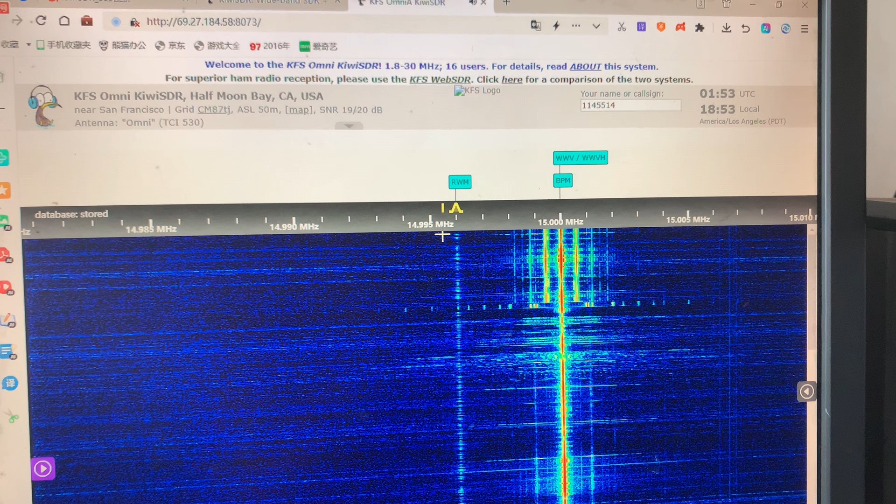896x504 pixels.
Task: Open the pencil writing AI sidebar icon
Action: click(x=7, y=320)
